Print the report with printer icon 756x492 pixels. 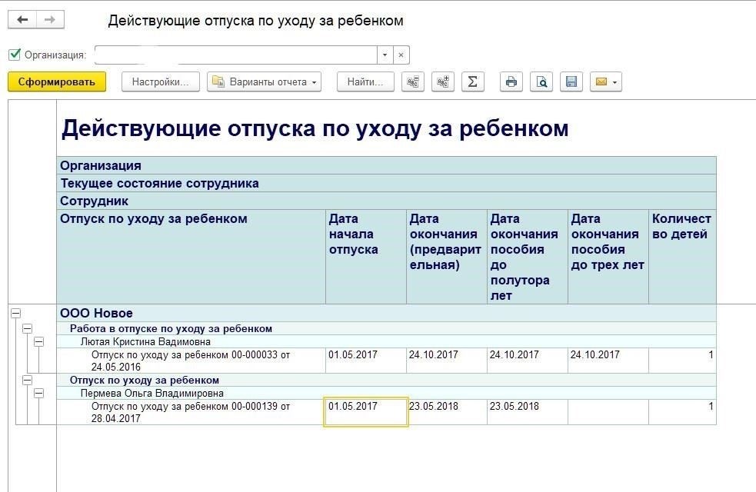[x=511, y=82]
